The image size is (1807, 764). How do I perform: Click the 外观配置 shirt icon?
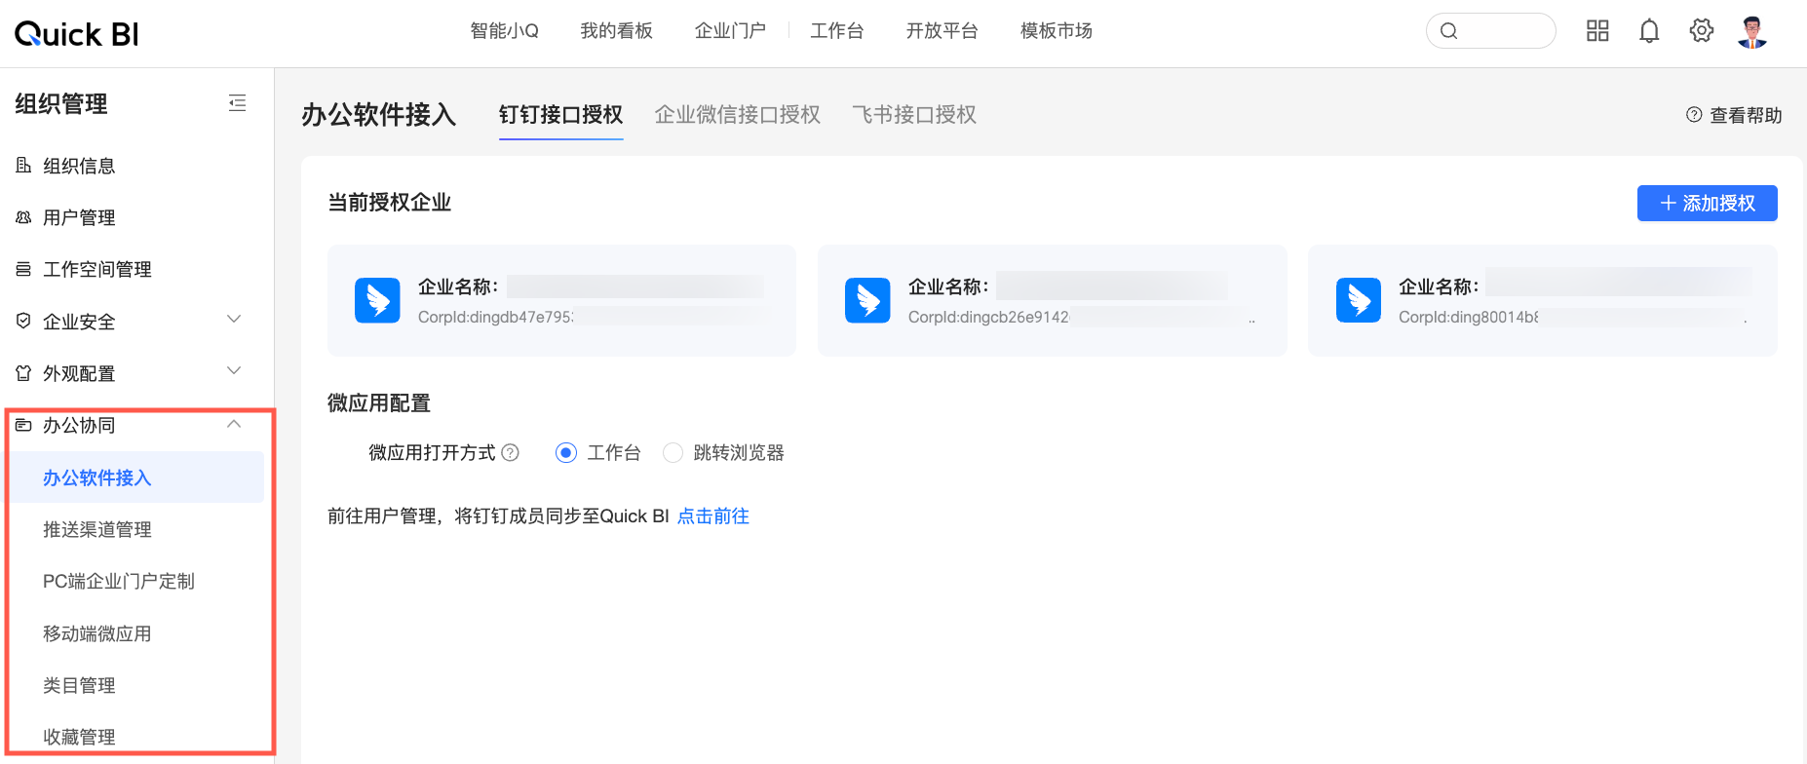[23, 373]
